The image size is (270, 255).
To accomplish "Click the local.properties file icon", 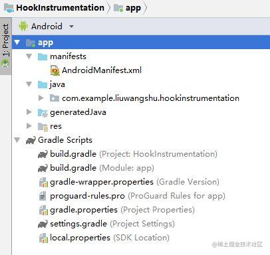I will coord(43,238).
